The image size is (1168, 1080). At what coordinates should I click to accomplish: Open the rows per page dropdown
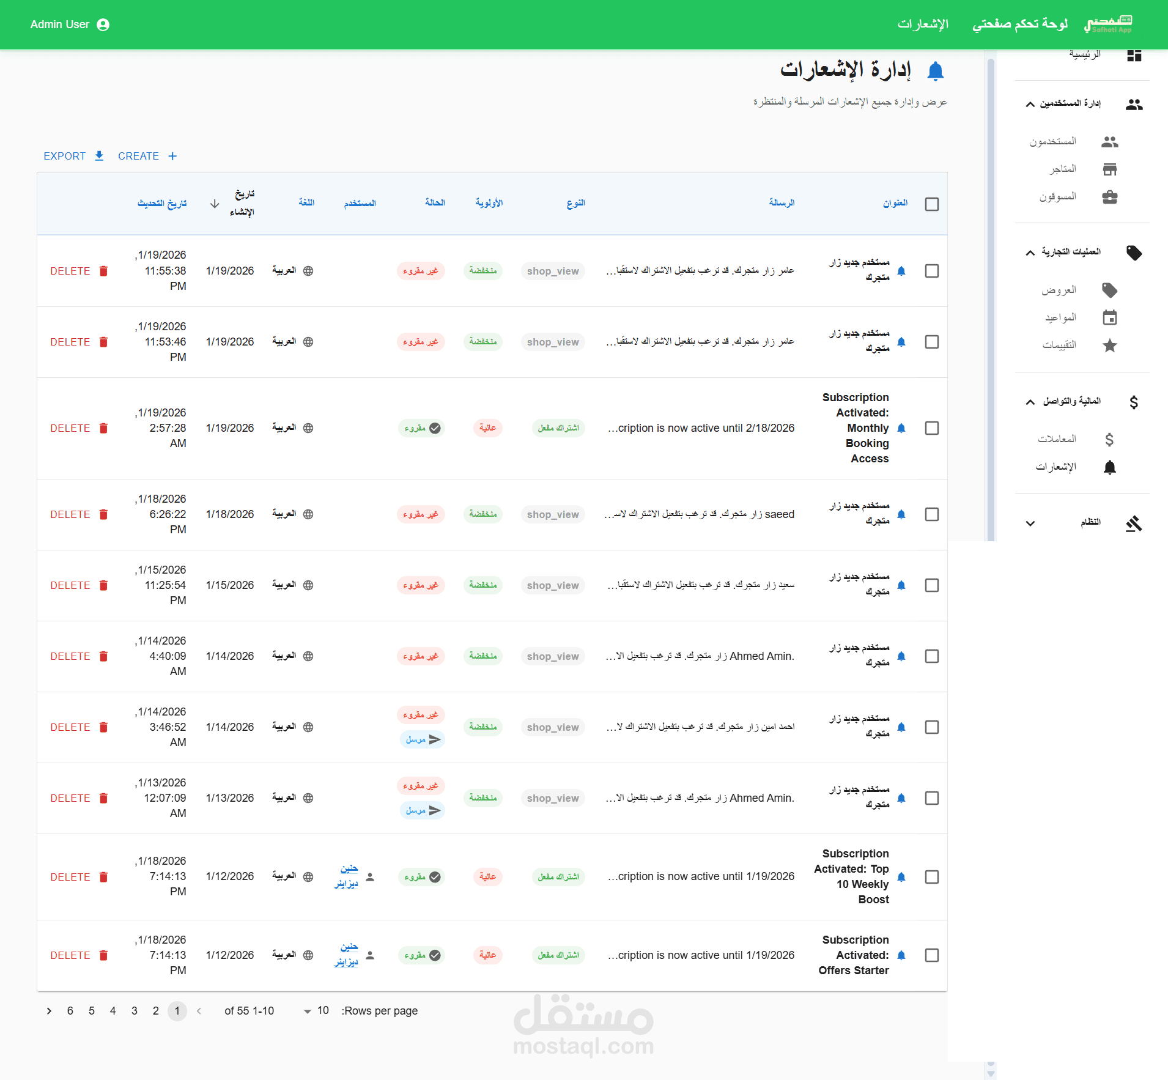(x=316, y=1011)
